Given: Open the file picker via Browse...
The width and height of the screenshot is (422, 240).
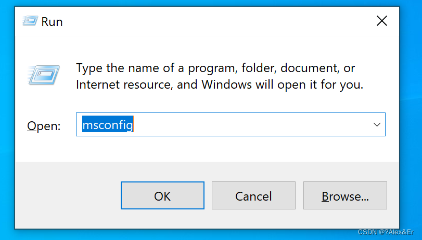Looking at the screenshot, I should click(x=345, y=195).
